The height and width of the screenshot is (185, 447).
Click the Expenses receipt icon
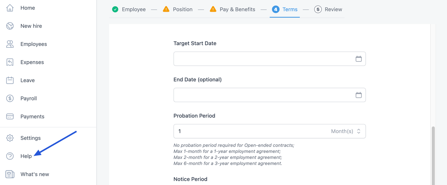click(10, 62)
